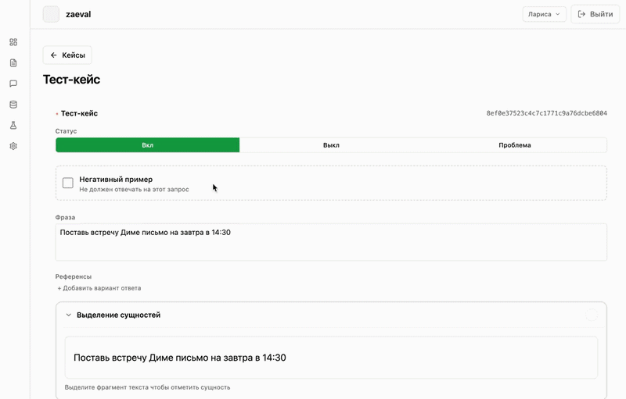
Task: Open the flask experiments icon in sidebar
Action: click(x=13, y=125)
